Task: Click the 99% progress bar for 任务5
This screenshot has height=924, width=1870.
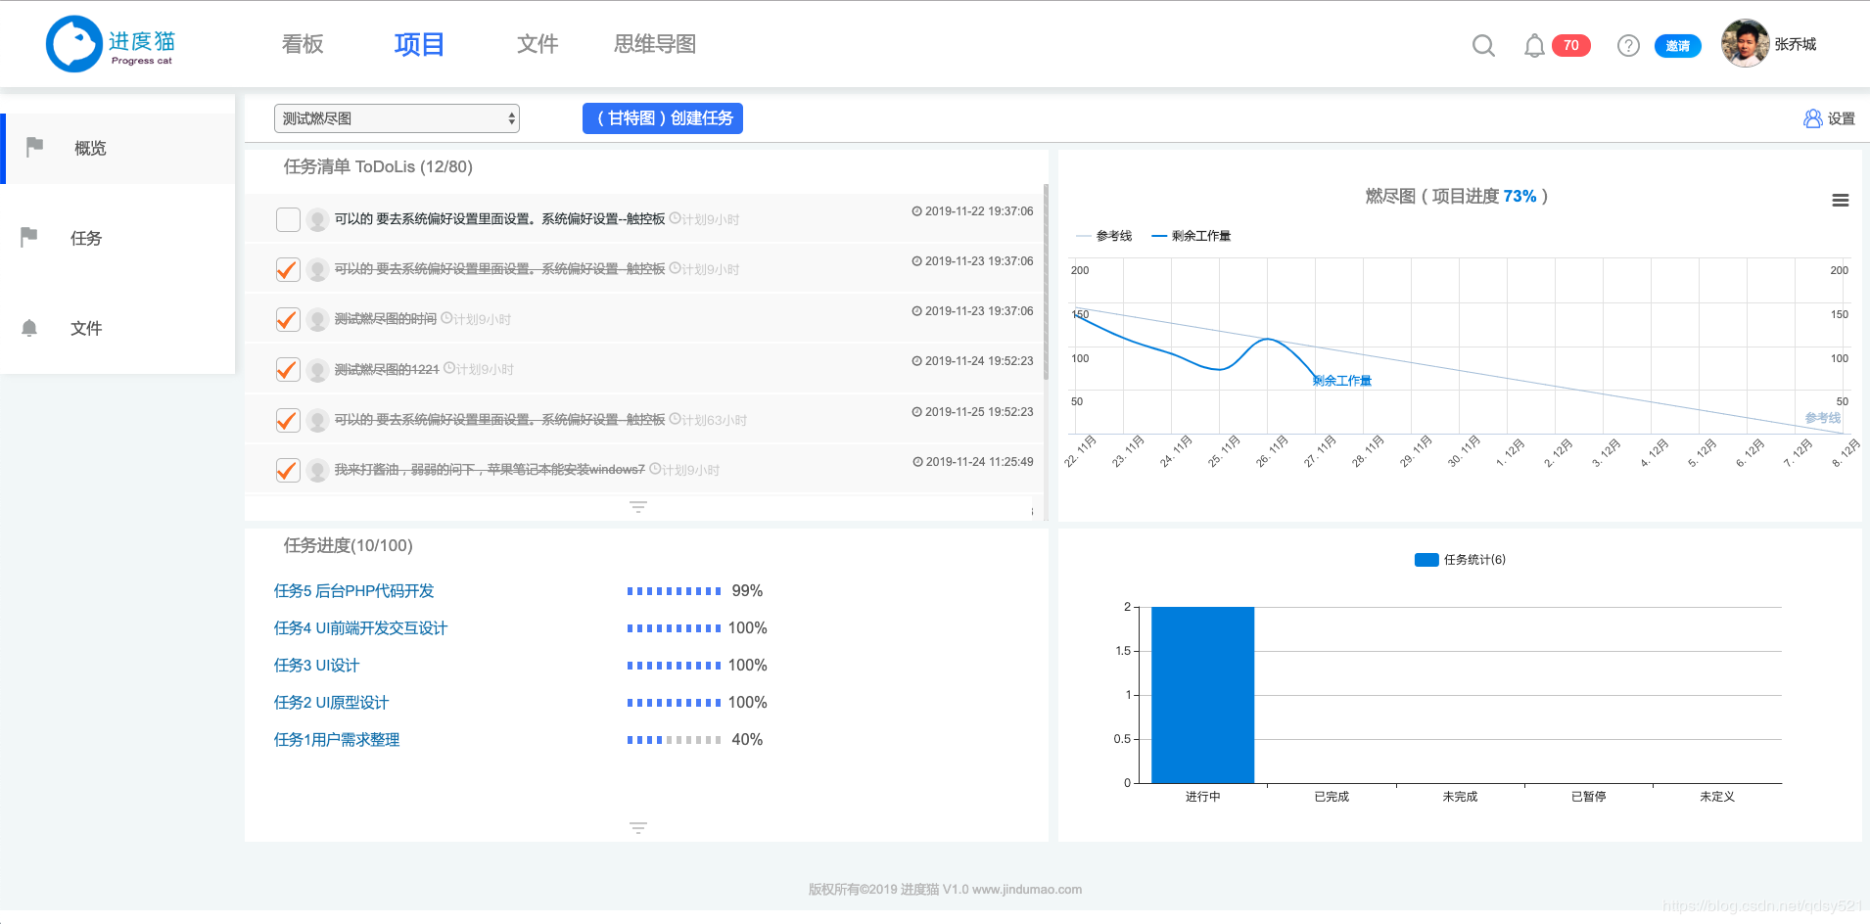Action: [675, 590]
